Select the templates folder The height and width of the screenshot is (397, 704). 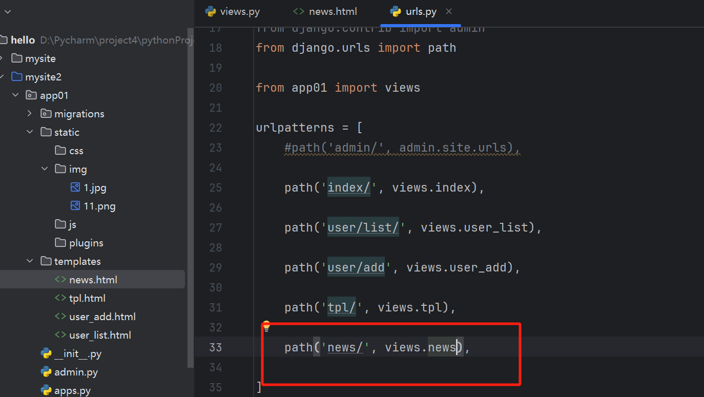pyautogui.click(x=77, y=261)
